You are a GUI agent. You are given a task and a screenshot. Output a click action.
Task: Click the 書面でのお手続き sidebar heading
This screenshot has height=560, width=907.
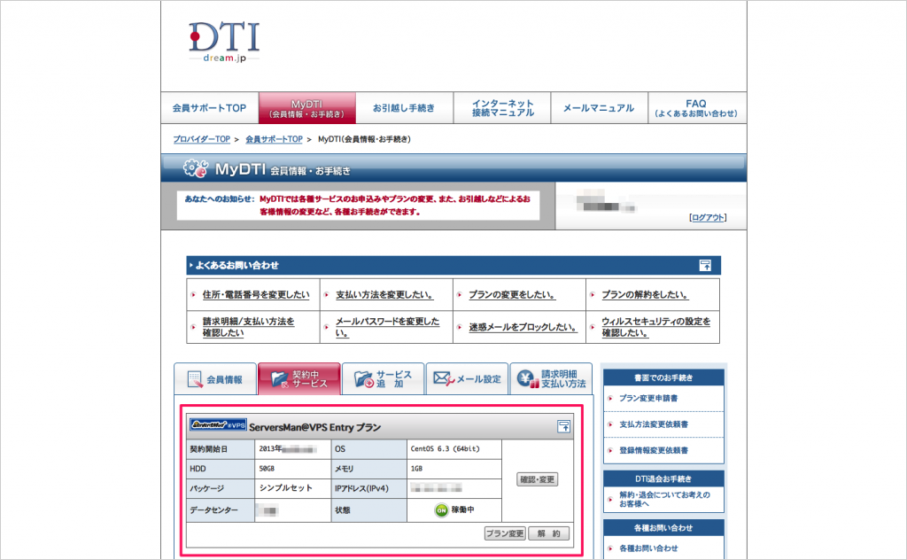click(x=663, y=377)
